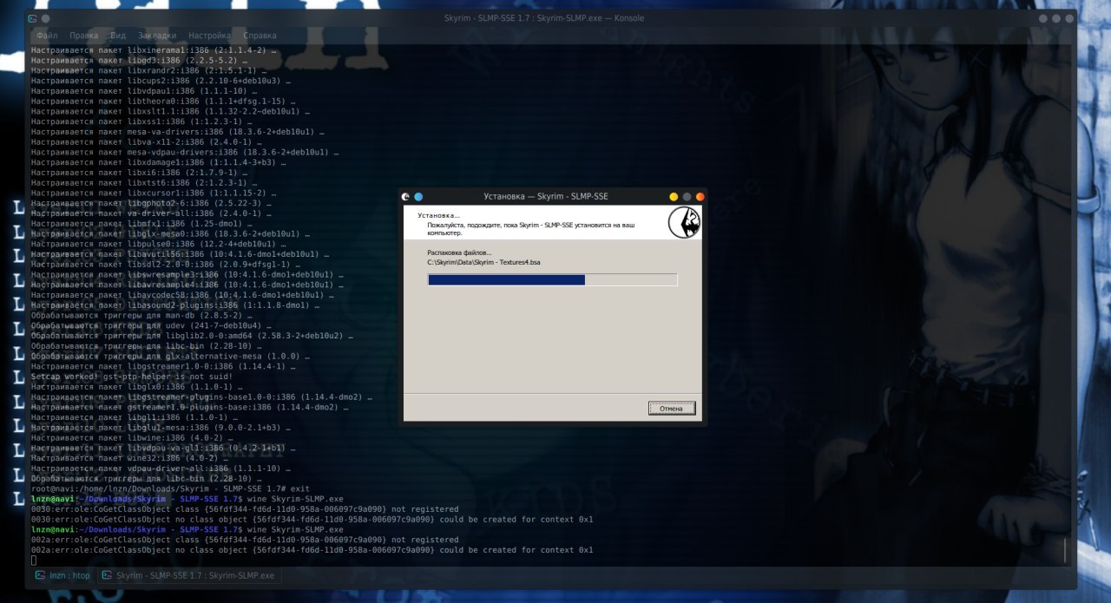
Task: Click the 'Распаковка файлов...' label
Action: click(459, 252)
